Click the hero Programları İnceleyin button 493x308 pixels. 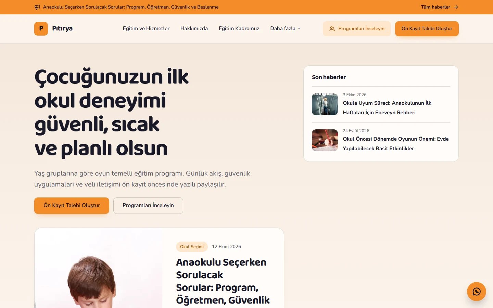click(x=148, y=206)
